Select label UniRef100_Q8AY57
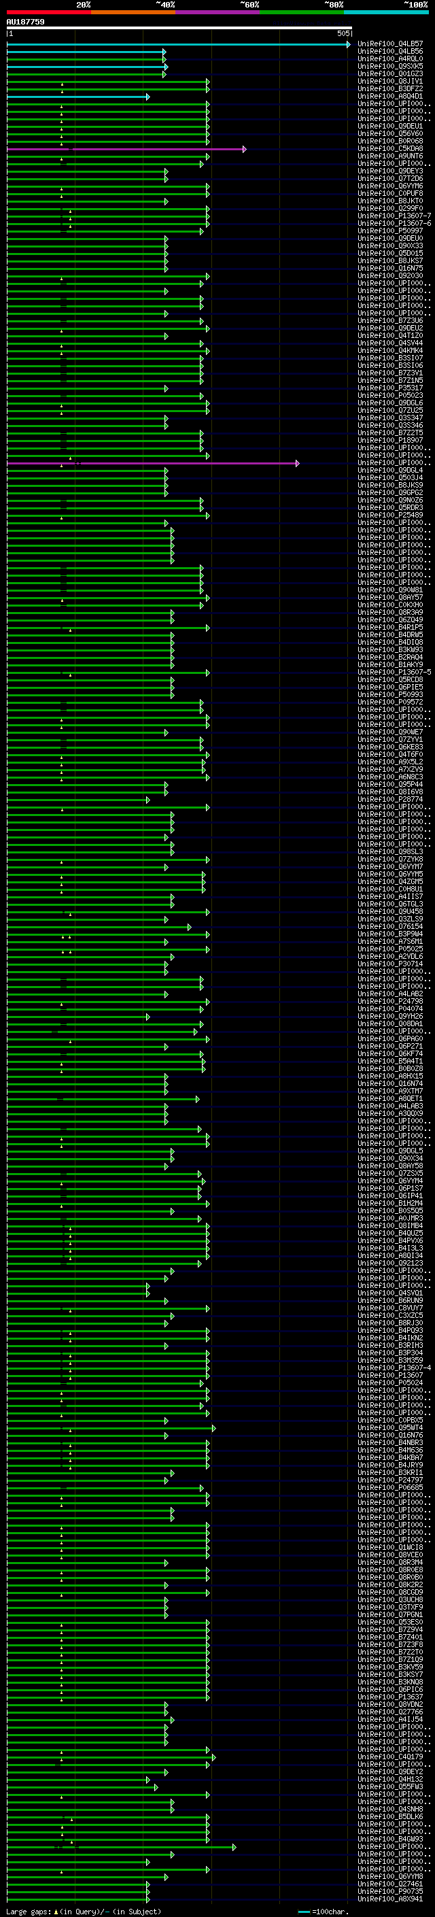The image size is (435, 1917). 390,598
